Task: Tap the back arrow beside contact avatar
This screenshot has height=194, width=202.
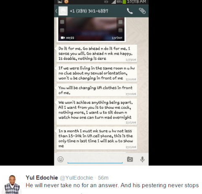Action: (56, 11)
